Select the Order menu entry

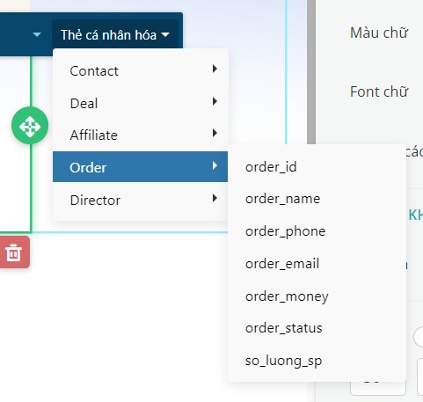(x=140, y=167)
